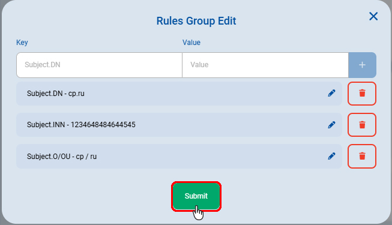Edit the Subject.O/OU rule entry

click(331, 156)
